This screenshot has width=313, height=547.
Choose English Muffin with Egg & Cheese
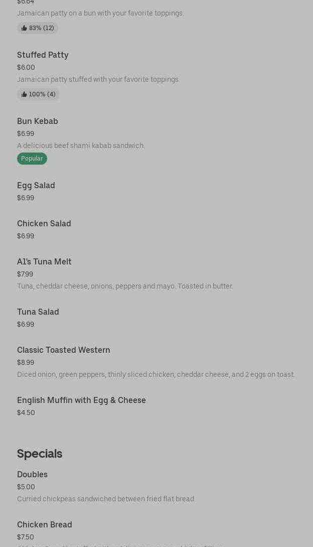coord(81,400)
